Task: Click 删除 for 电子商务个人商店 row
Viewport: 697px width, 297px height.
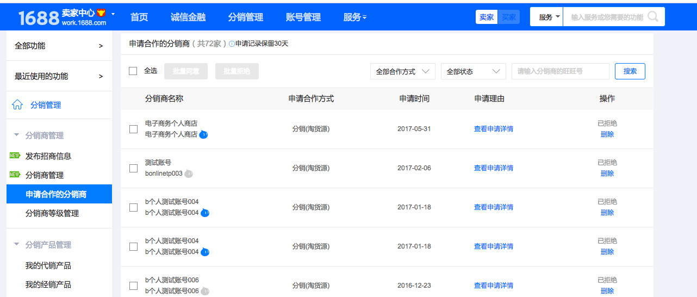Action: click(607, 134)
